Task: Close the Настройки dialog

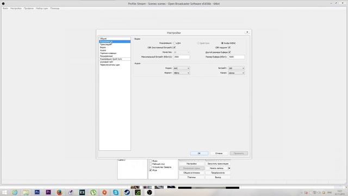Action: pos(247,33)
